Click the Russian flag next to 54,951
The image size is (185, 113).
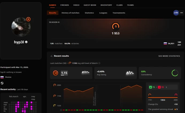tap(165, 44)
